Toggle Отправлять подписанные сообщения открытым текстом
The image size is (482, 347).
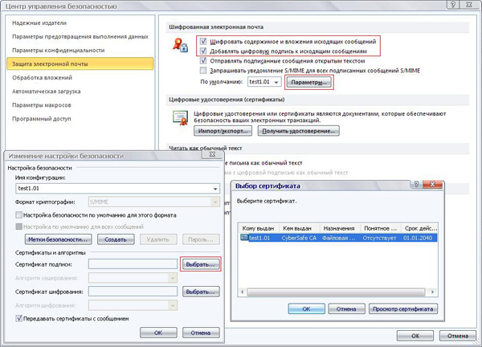point(203,60)
